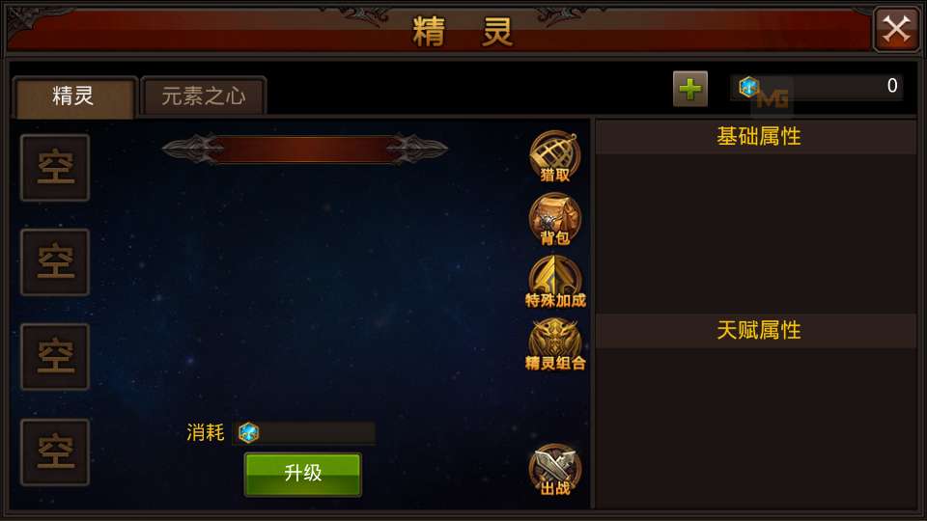Open the 猎取 capture cage icon

point(554,156)
